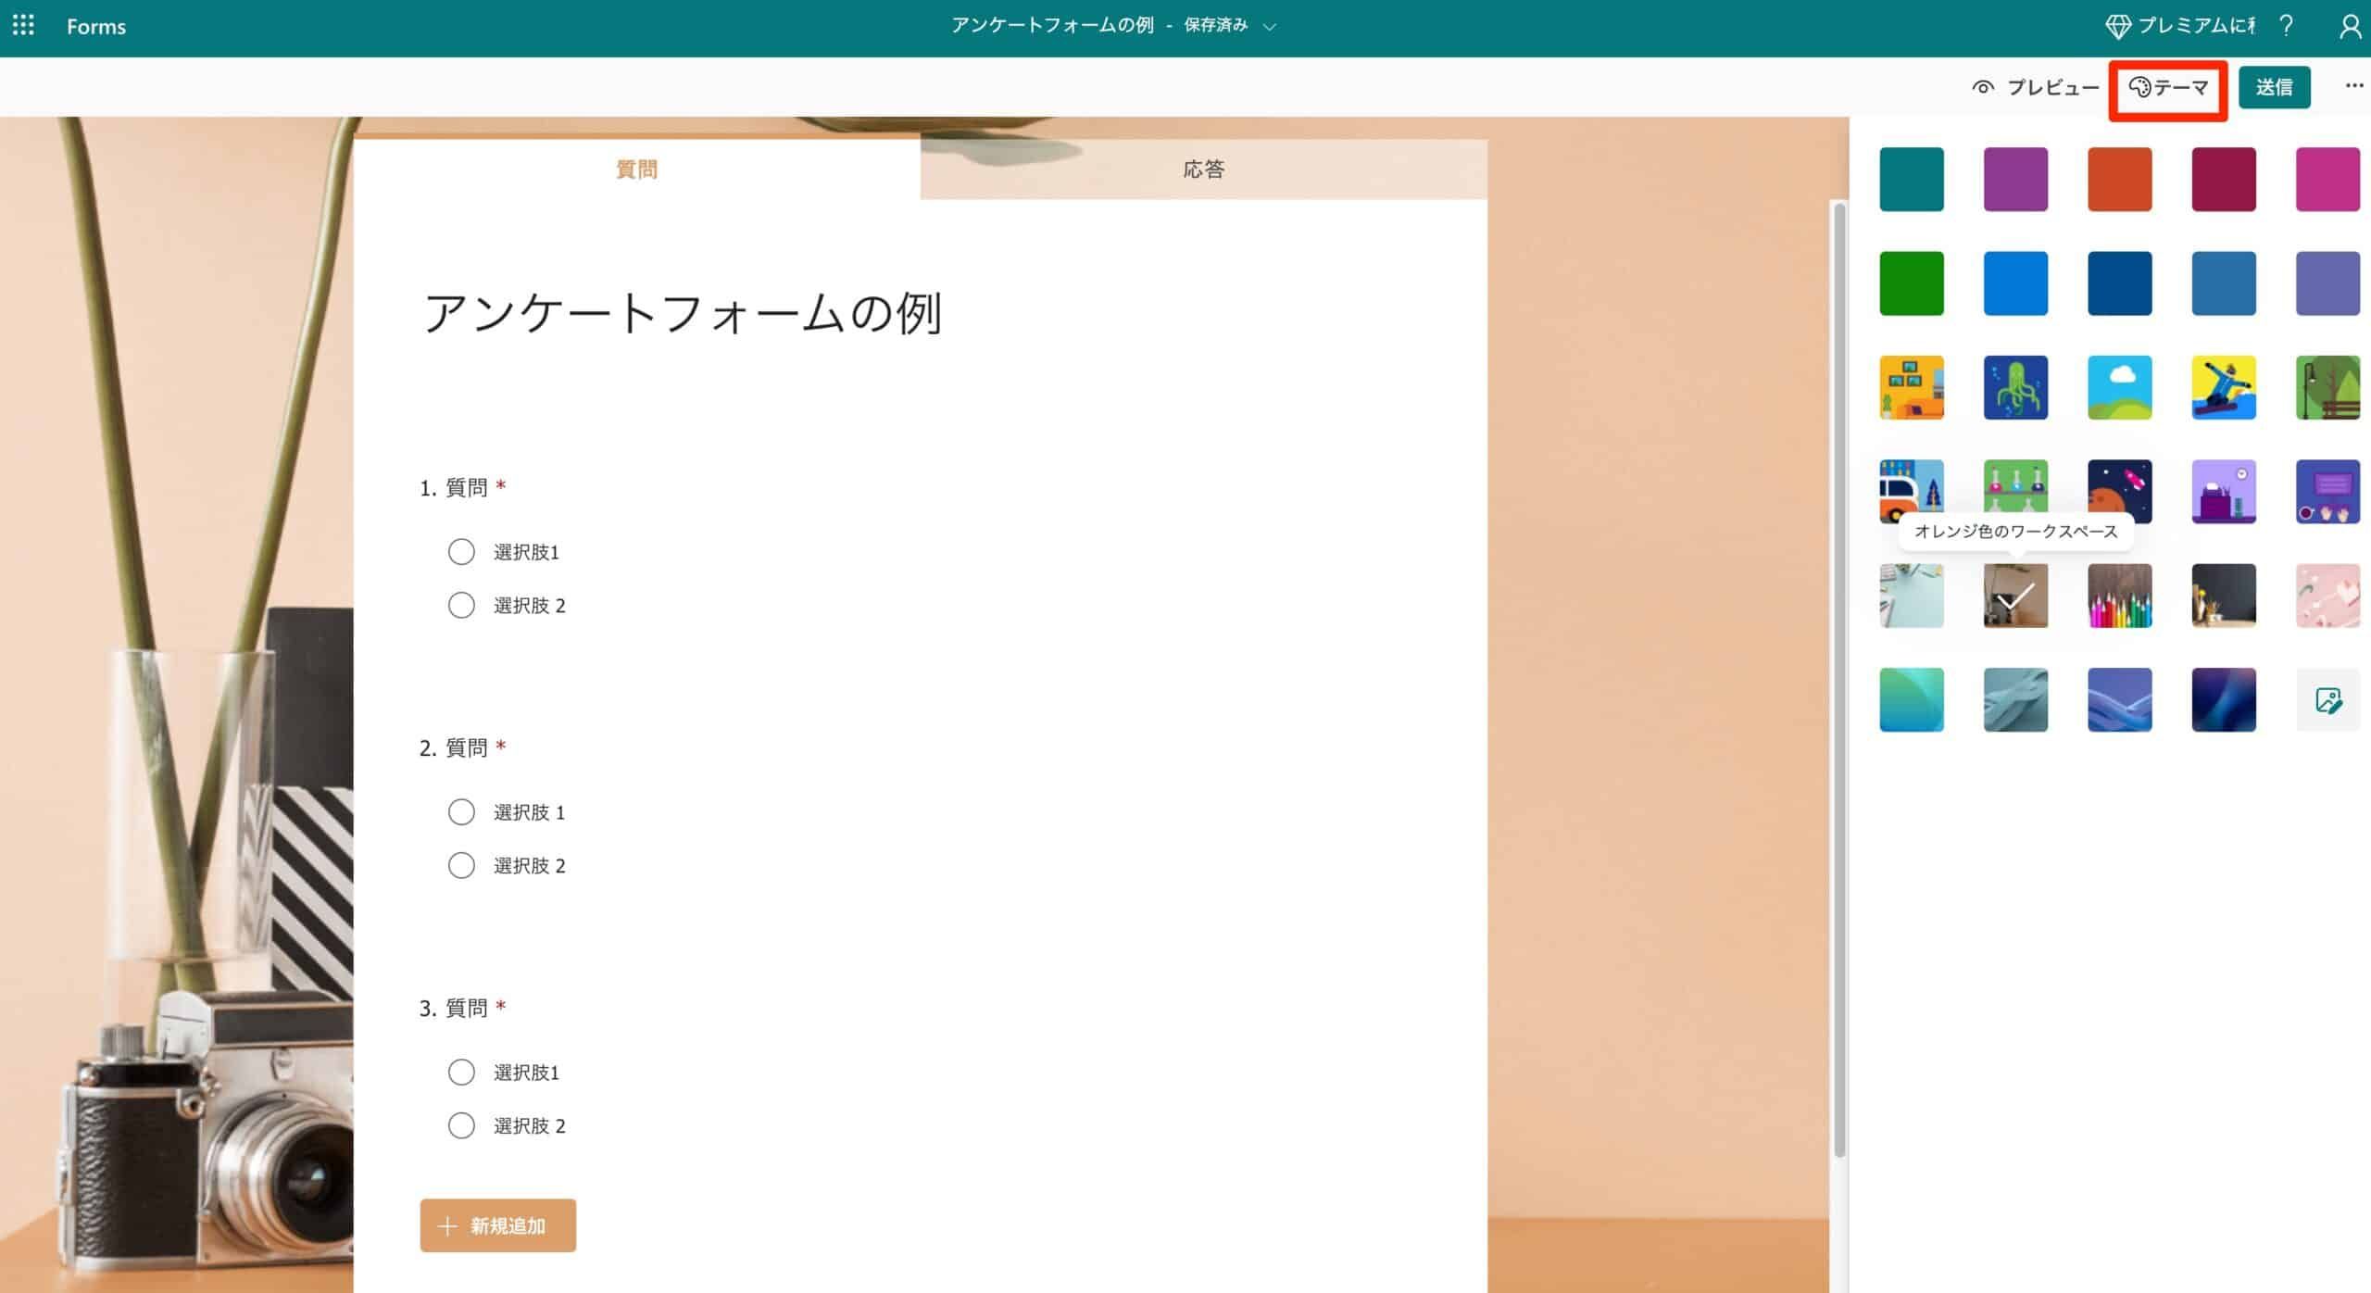The image size is (2371, 1293).
Task: Select 選択肢1 radio button in question 3
Action: coord(461,1072)
